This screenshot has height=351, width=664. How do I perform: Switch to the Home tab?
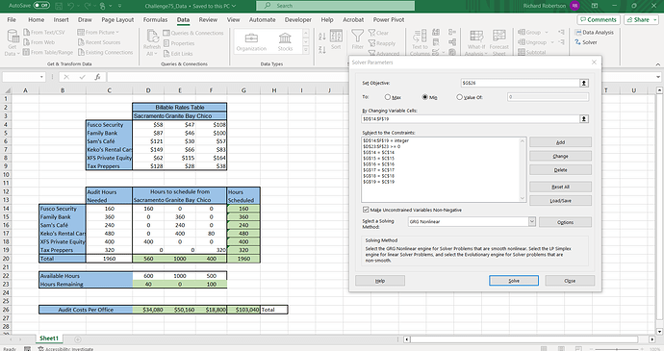[36, 20]
